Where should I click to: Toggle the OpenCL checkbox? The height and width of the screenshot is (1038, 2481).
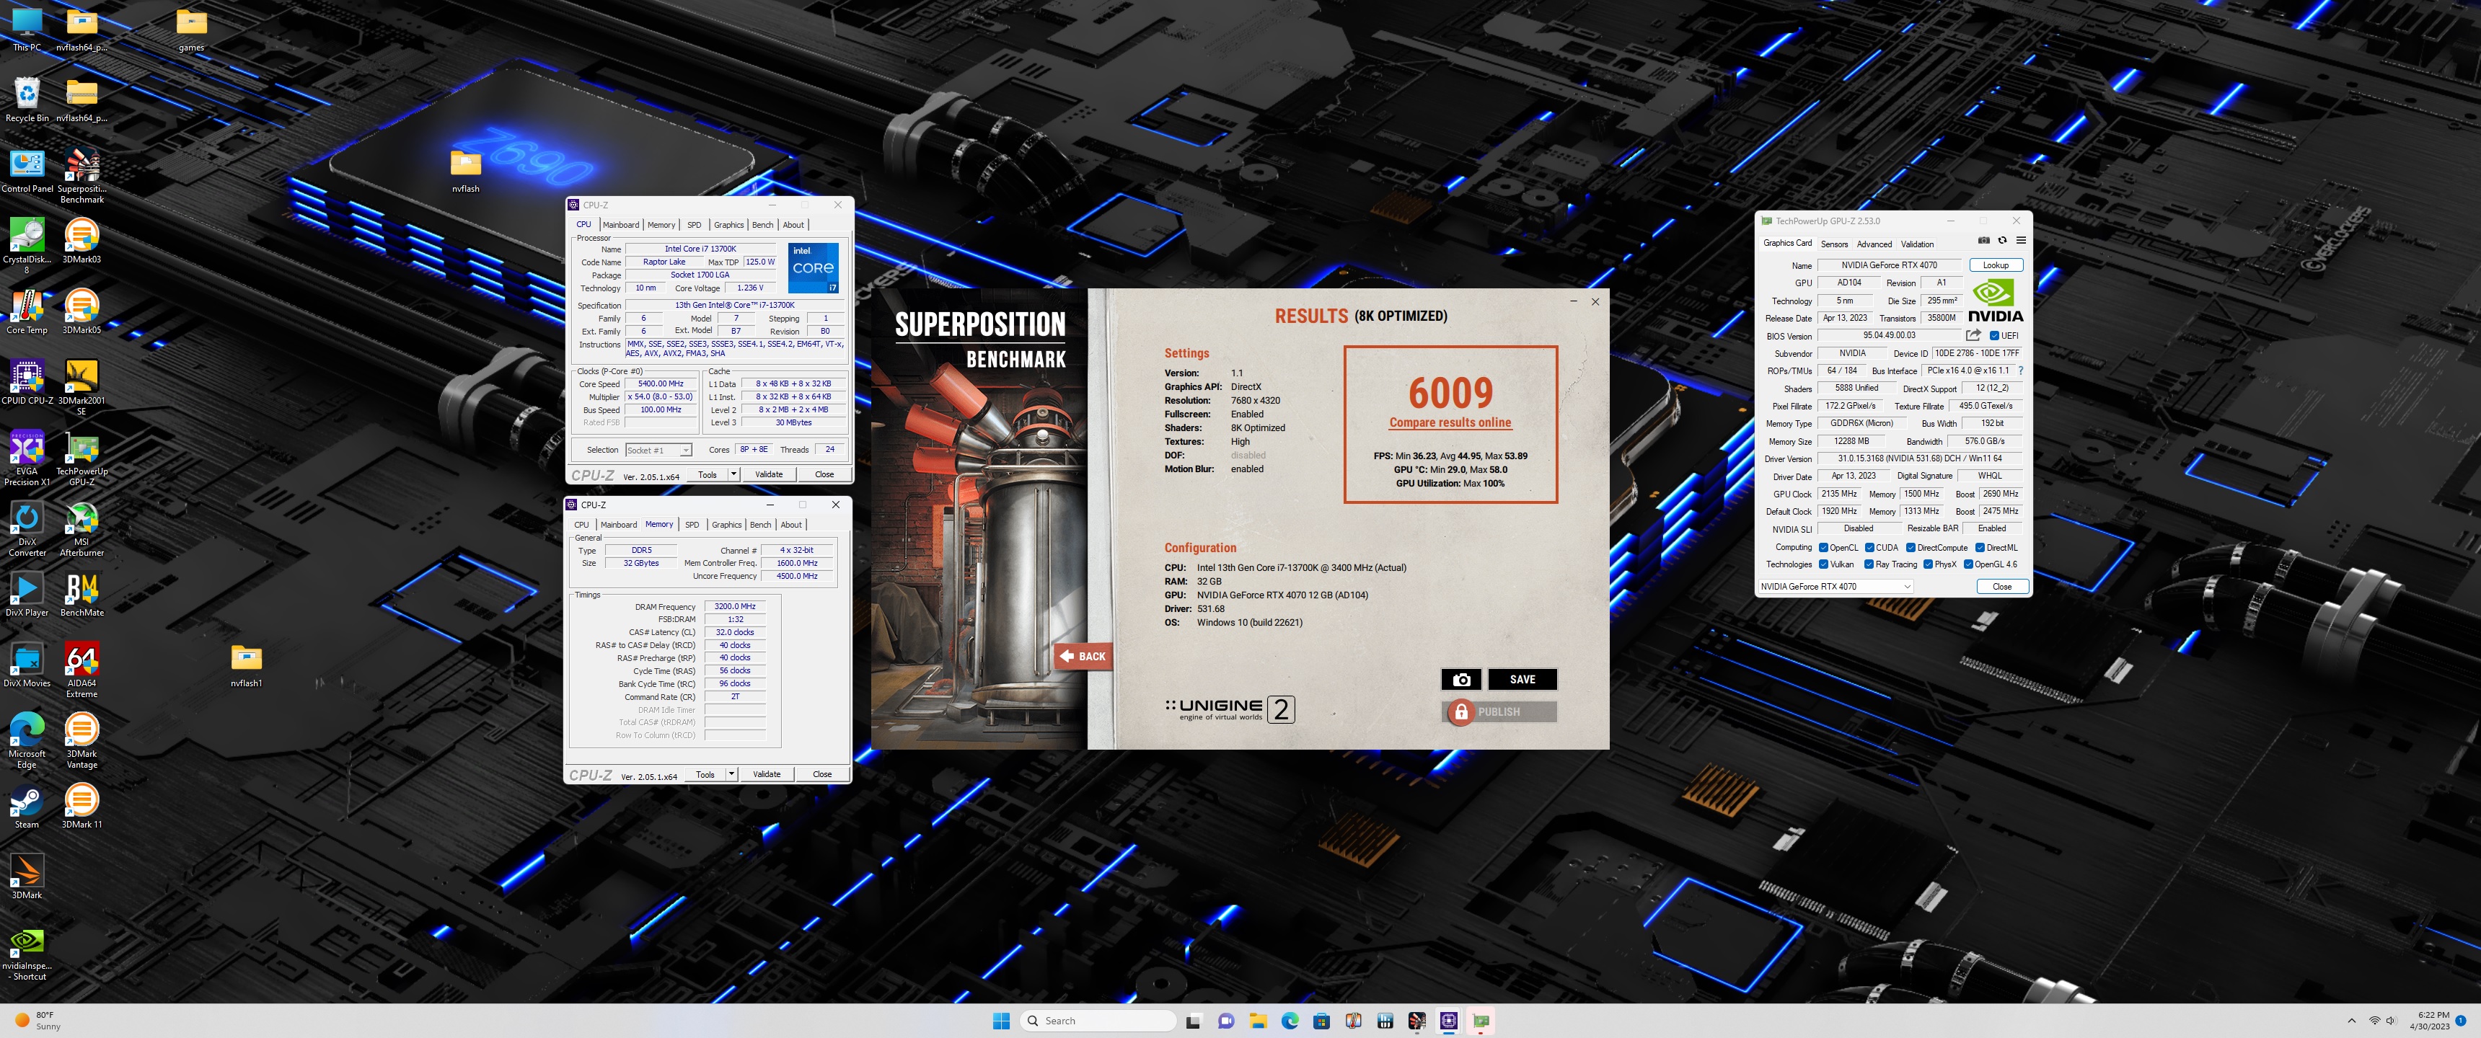point(1823,548)
